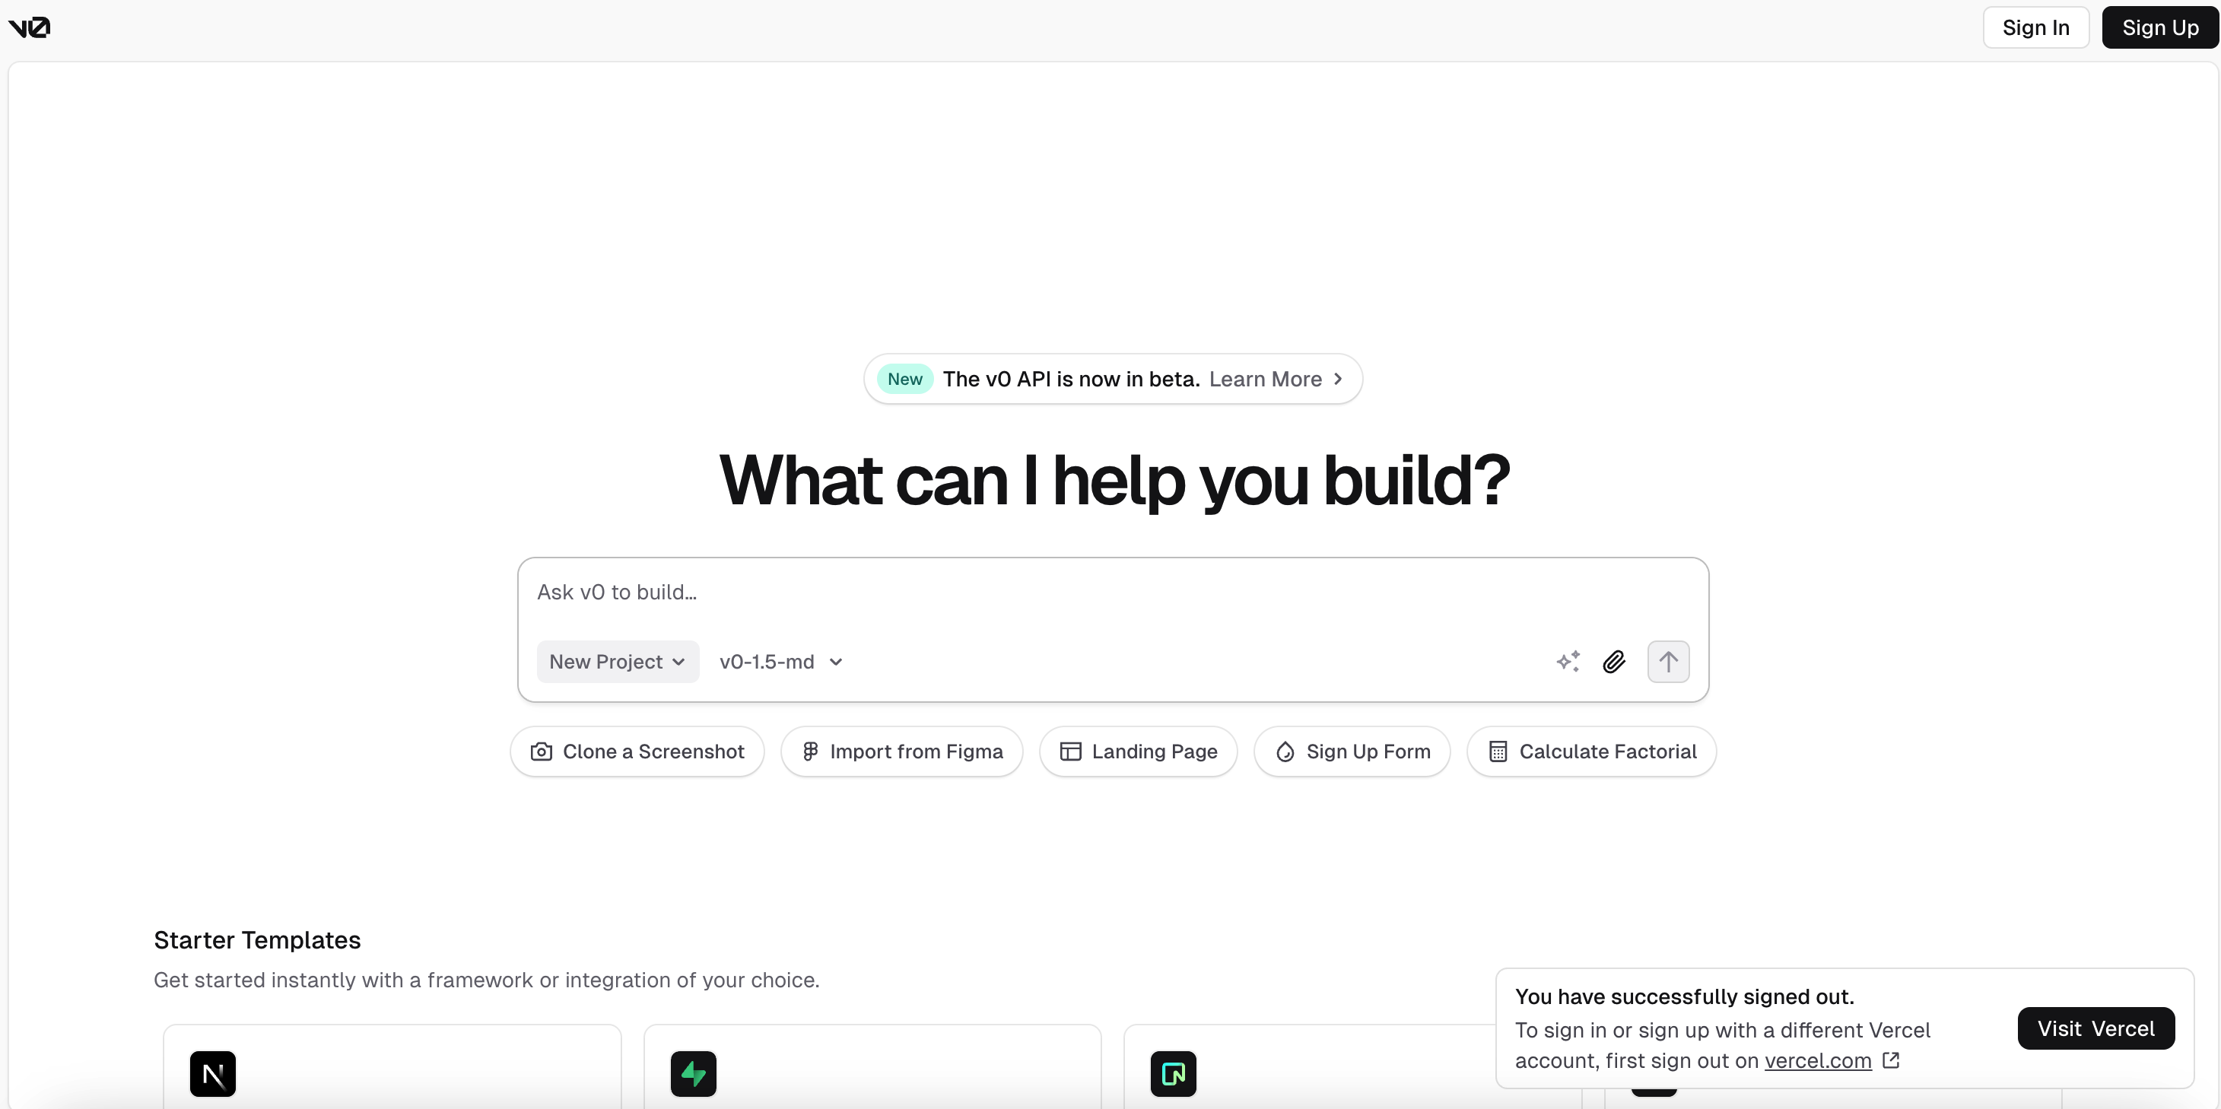Open the v0-1.5-md model selector

(x=780, y=662)
